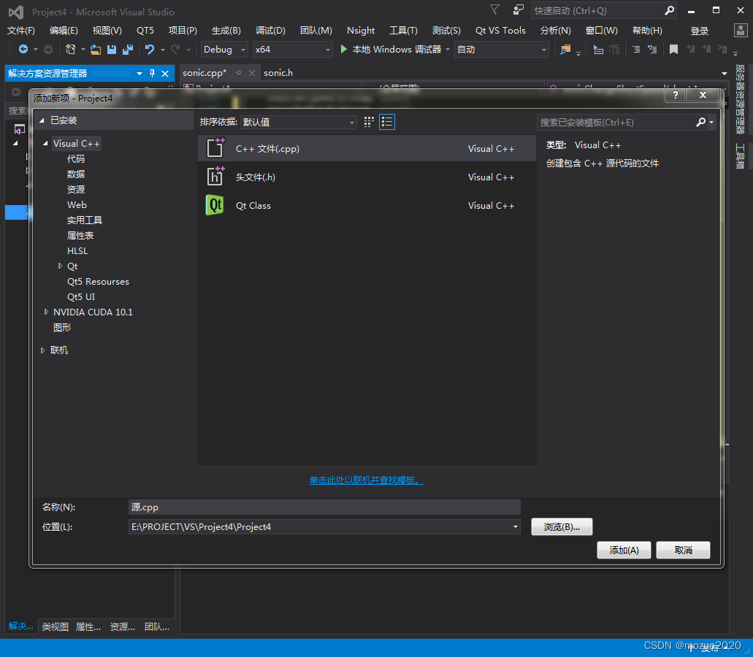Open the Solution Explorer panel options arrow
The image size is (753, 657).
point(139,74)
